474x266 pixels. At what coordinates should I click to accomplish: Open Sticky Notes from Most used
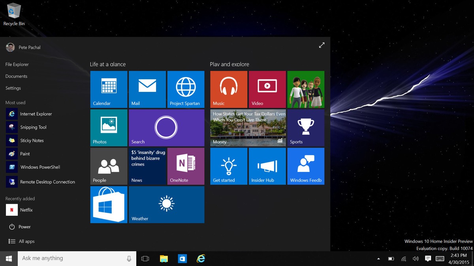25,141
